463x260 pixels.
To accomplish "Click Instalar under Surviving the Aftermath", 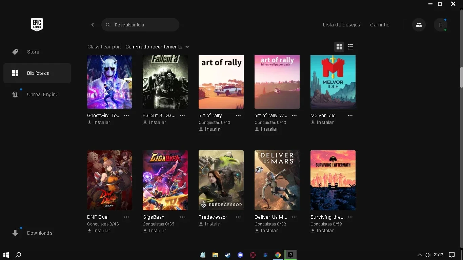I will [x=322, y=231].
